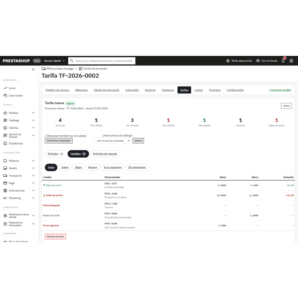Expand the Transporte menu chevron

tap(33, 175)
